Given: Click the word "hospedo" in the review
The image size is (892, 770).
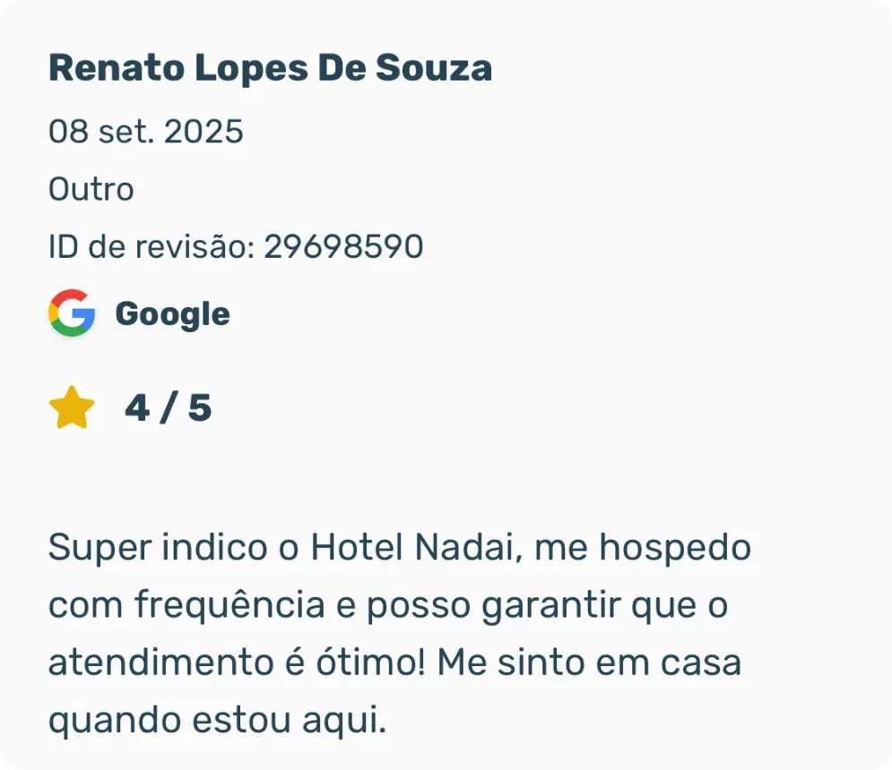Looking at the screenshot, I should [674, 548].
